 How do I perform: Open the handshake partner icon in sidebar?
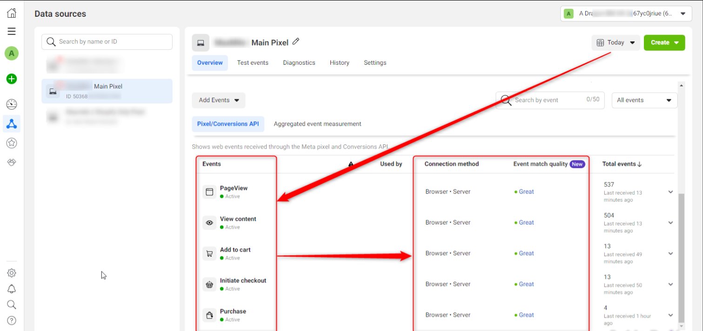[12, 162]
